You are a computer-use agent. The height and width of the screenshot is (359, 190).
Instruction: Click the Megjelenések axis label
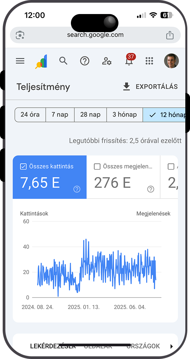(x=153, y=214)
